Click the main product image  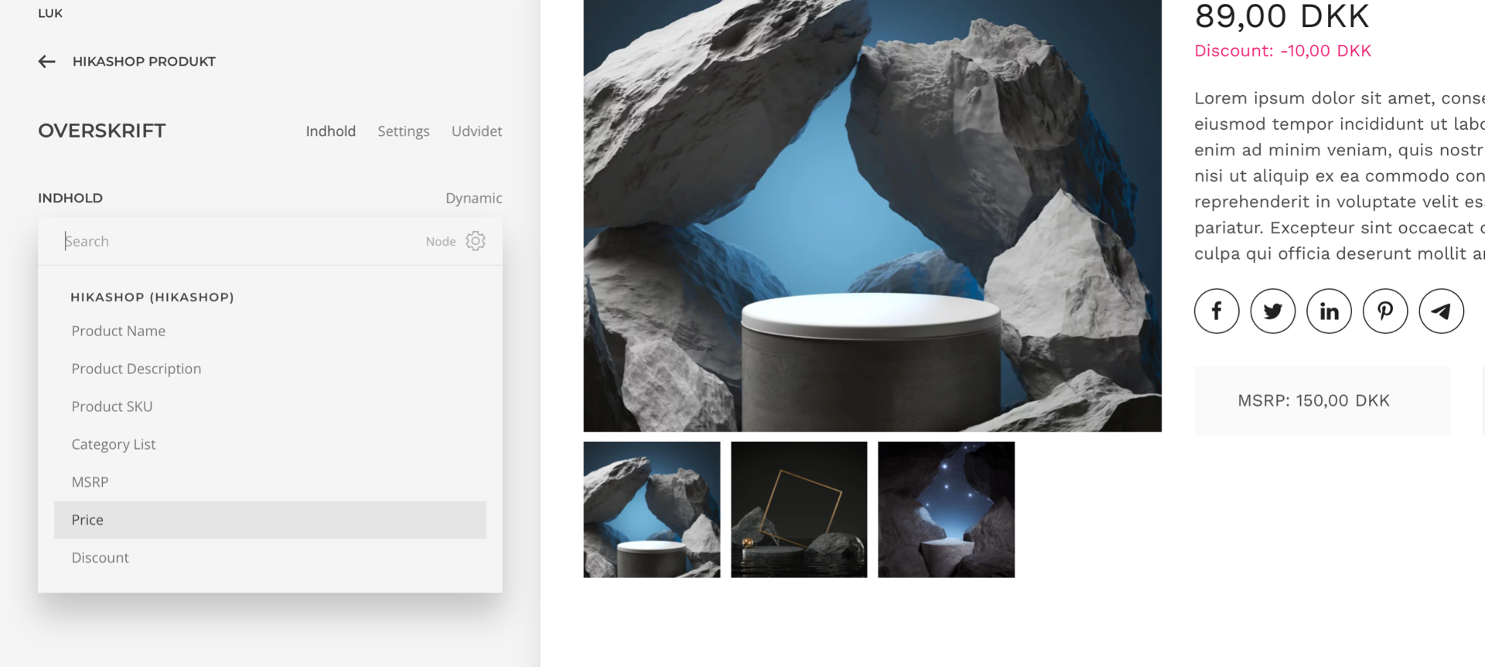[x=872, y=216]
